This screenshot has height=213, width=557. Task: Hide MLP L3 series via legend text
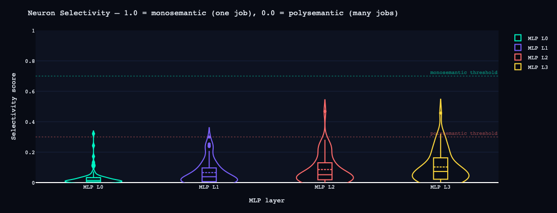tap(537, 67)
